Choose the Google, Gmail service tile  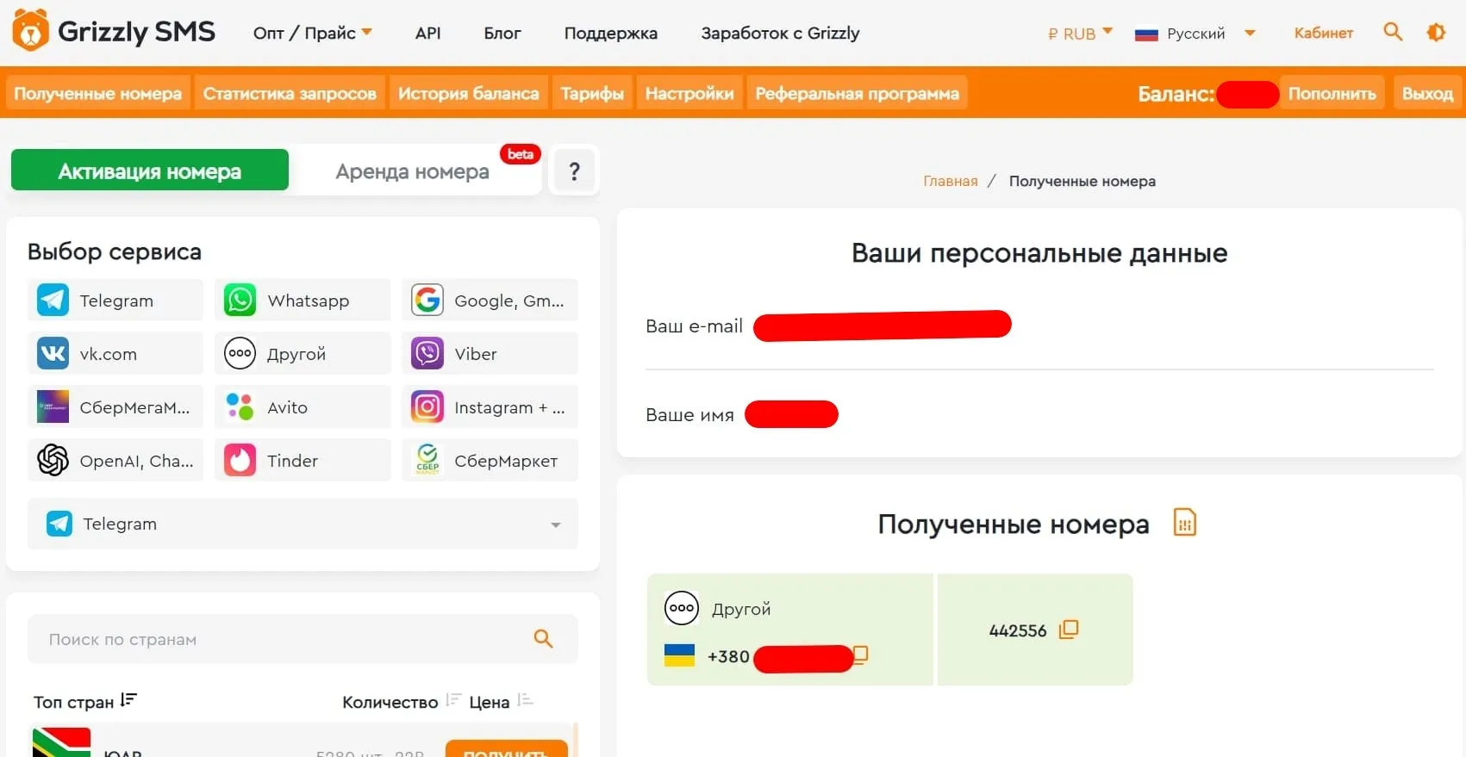[x=490, y=300]
